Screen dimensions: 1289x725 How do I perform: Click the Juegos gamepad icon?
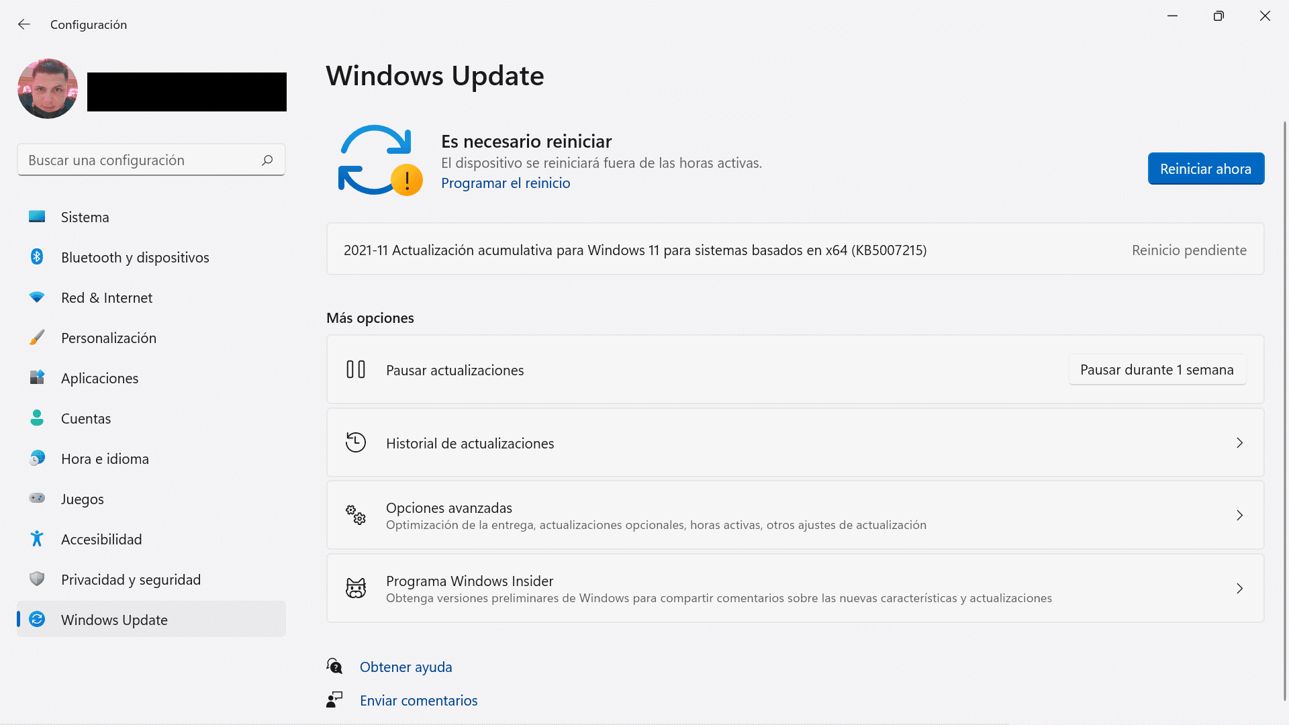click(37, 498)
